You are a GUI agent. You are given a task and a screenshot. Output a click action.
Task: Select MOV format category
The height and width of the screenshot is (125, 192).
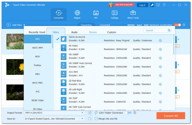click(38, 57)
